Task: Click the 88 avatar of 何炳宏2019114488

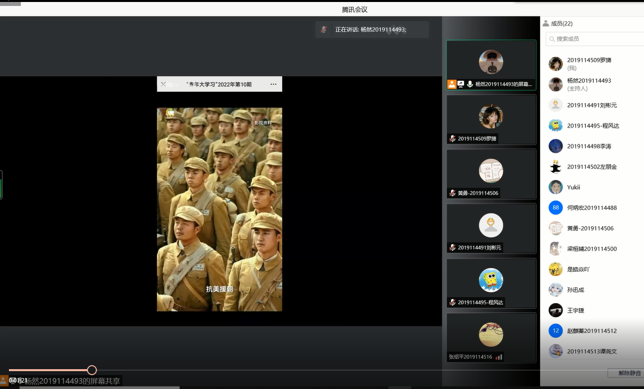Action: (x=556, y=207)
